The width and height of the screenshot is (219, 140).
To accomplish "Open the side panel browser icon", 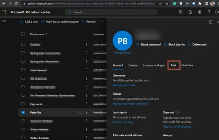I will click(x=206, y=4).
